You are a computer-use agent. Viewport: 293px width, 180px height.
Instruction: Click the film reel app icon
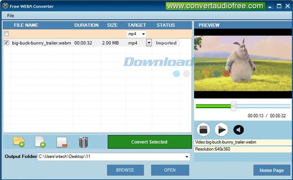coord(5,6)
